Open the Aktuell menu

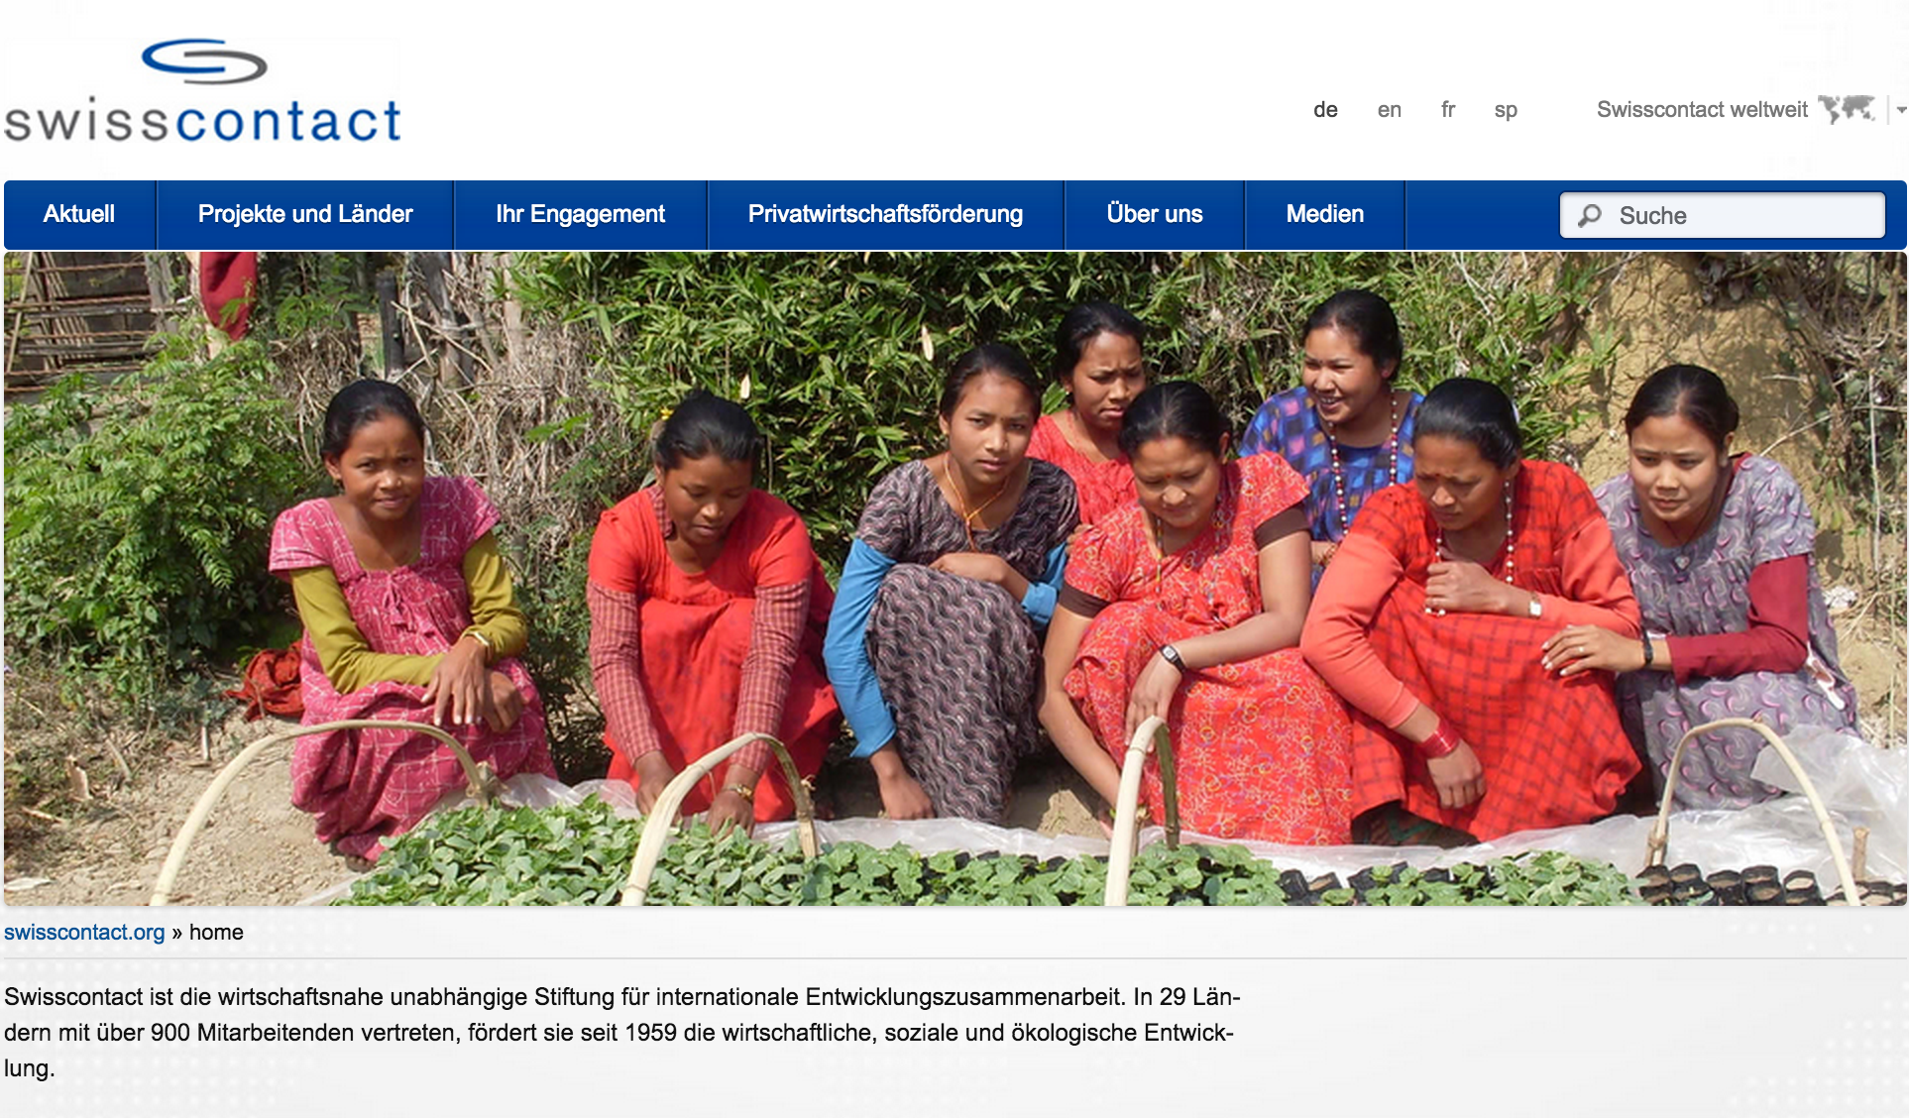(x=79, y=214)
